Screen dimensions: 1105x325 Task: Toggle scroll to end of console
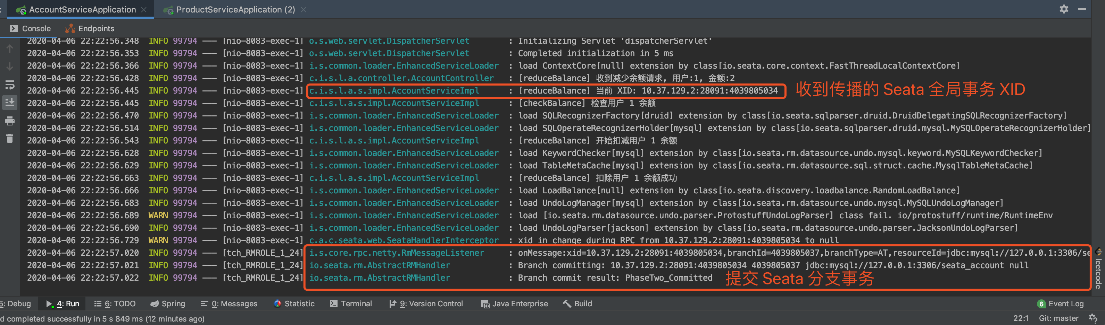(x=9, y=102)
